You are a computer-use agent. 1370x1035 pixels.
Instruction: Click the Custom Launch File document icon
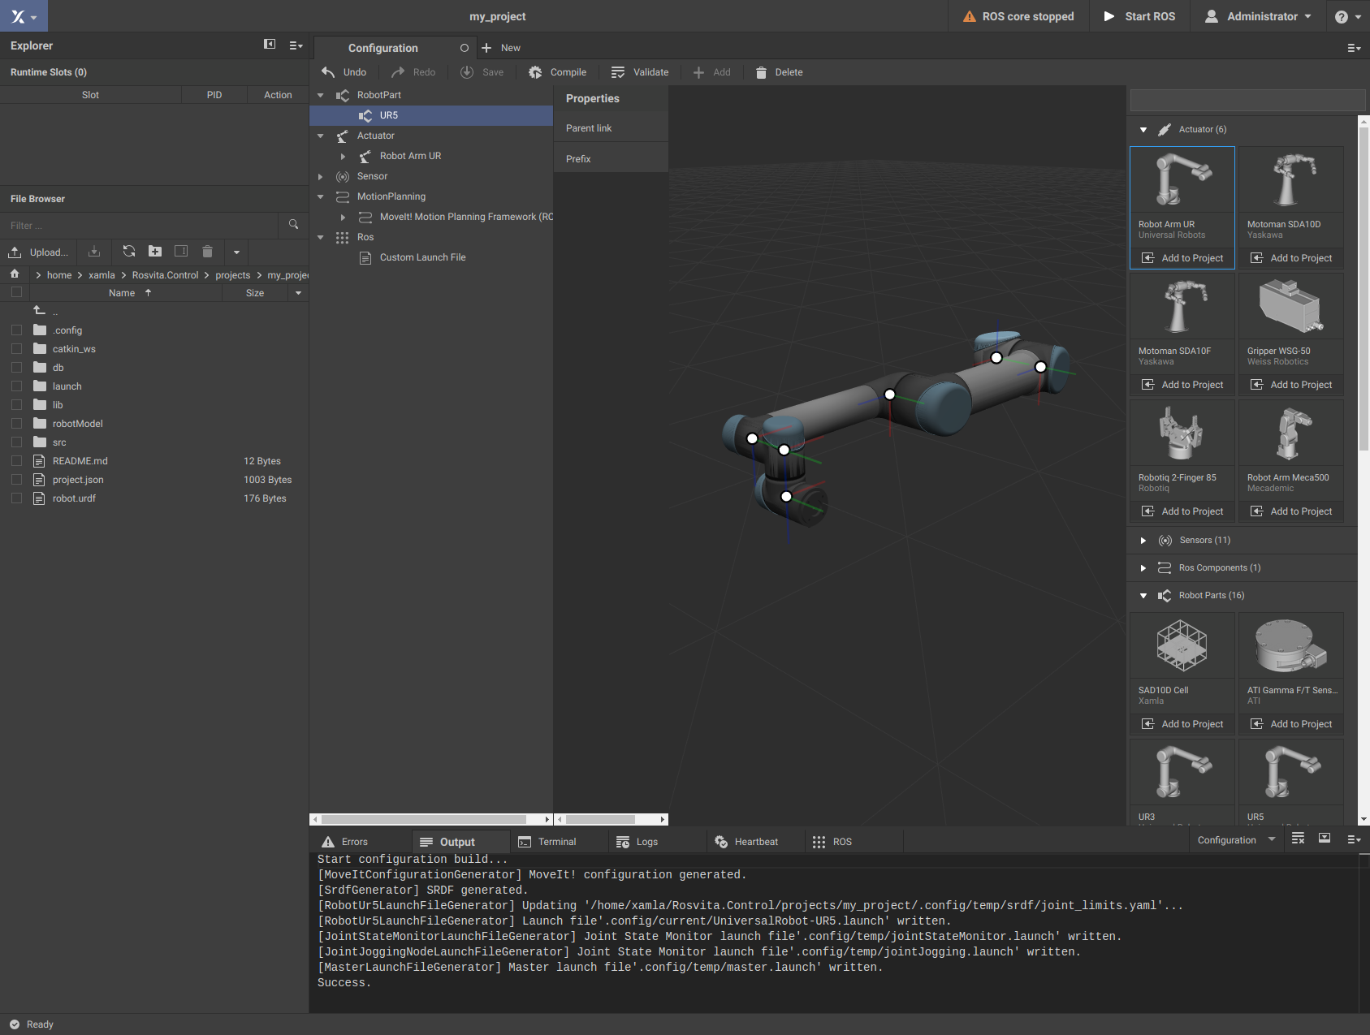[x=365, y=257]
